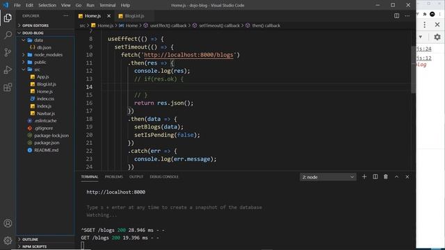
Task: Open the Run menu
Action: tap(90, 5)
